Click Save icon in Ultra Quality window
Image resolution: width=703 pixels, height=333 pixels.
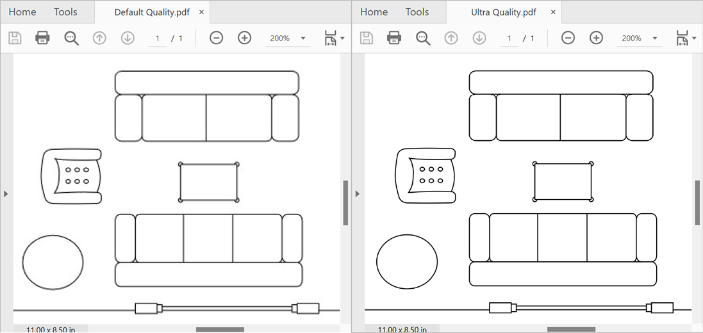click(367, 38)
